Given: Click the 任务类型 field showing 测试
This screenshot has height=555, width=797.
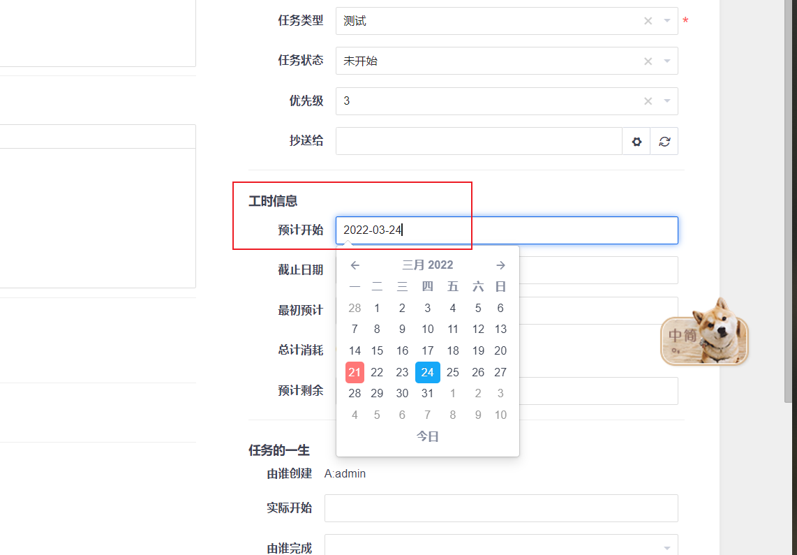Looking at the screenshot, I should point(507,21).
